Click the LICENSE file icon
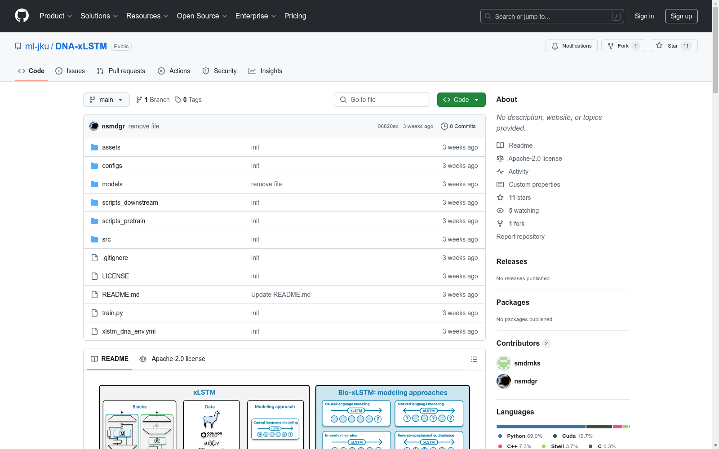Viewport: 719px width, 449px height. pos(94,276)
